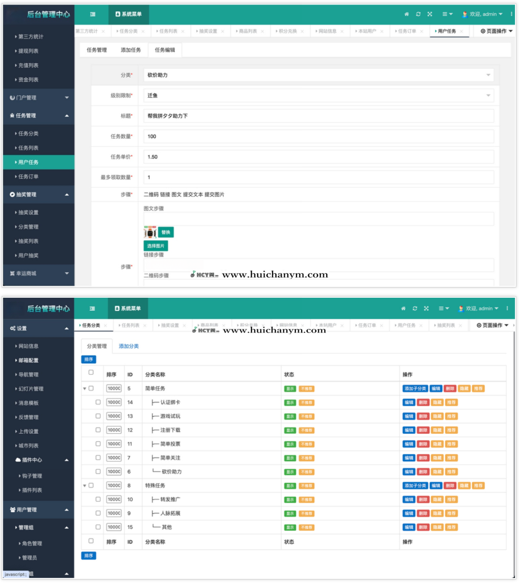Click the 标题 field containing 帮我拼夕夕助力下
The width and height of the screenshot is (519, 583).
(x=318, y=116)
